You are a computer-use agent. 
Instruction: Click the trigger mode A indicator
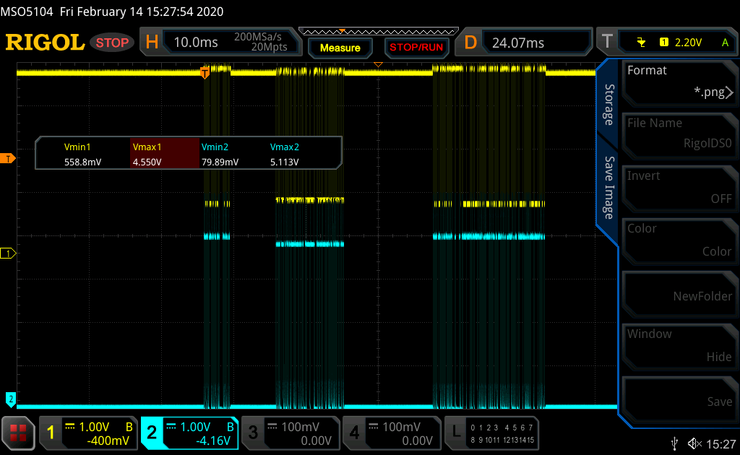click(725, 43)
